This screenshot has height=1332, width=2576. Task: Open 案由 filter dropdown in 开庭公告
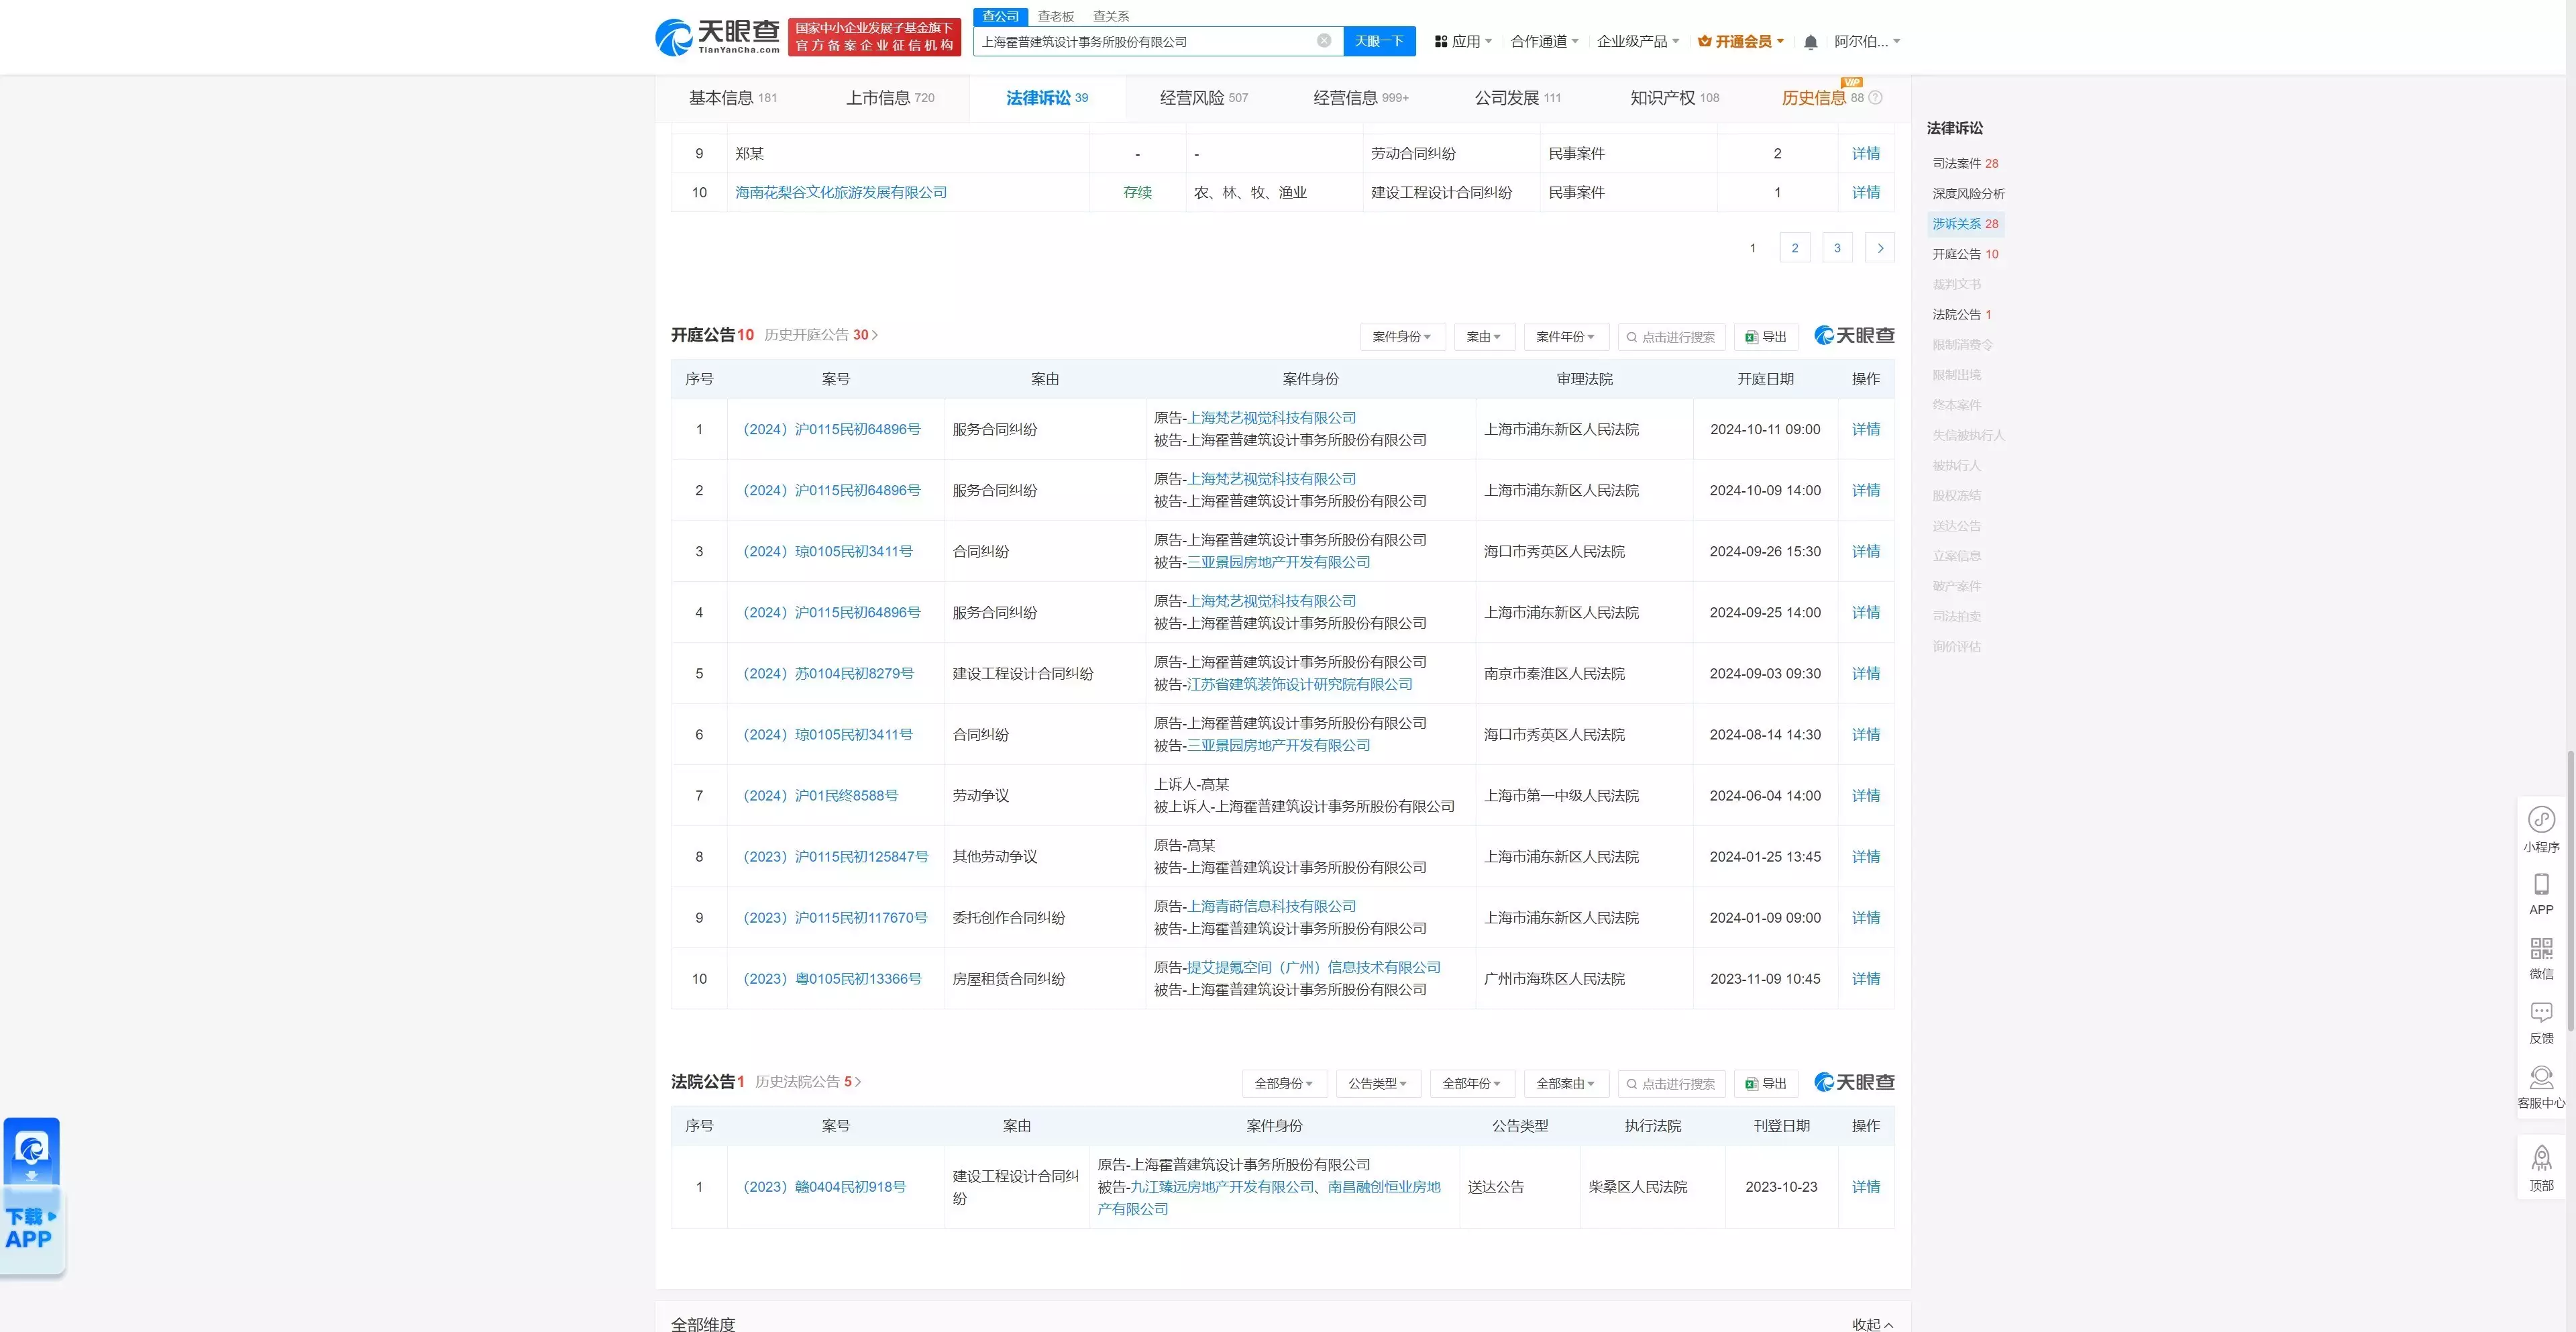pos(1484,337)
